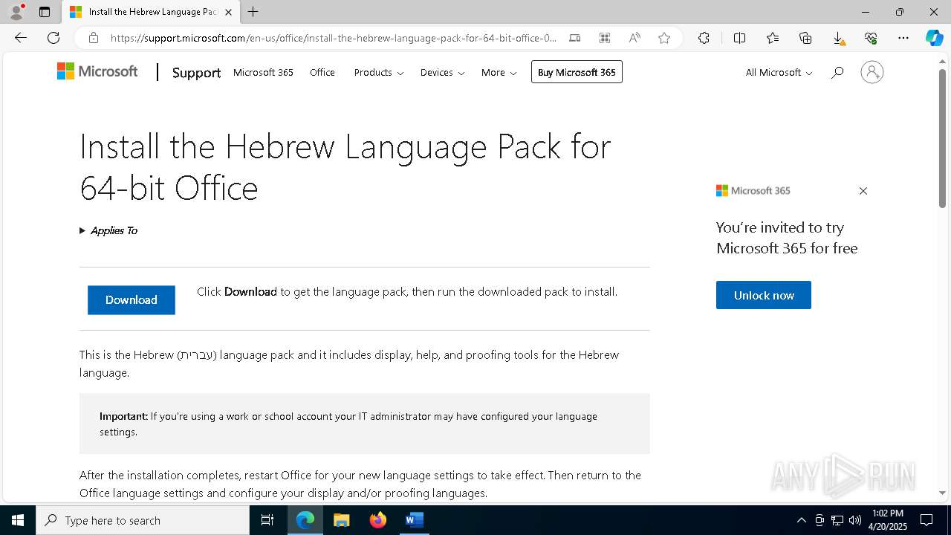Image resolution: width=951 pixels, height=535 pixels.
Task: Click the taskbar search box
Action: point(143,520)
